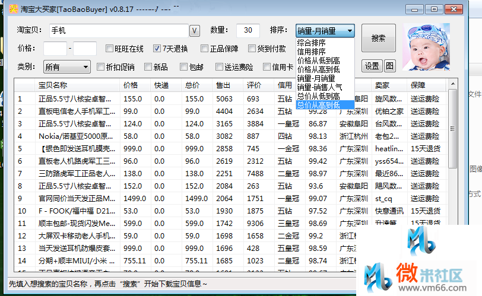Select row 9 官网同价当天发正品M
This screenshot has width=482, height=296.
(230, 198)
